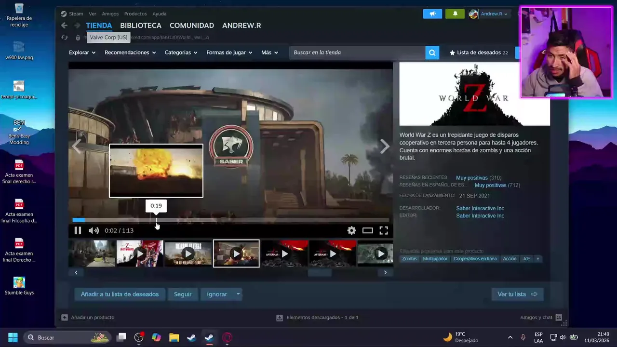The width and height of the screenshot is (617, 347).
Task: Expand the Recomendaciones dropdown
Action: pos(130,53)
